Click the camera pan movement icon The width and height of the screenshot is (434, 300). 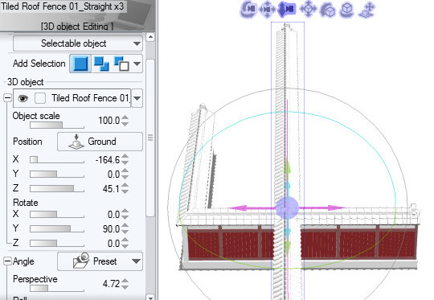coord(267,10)
